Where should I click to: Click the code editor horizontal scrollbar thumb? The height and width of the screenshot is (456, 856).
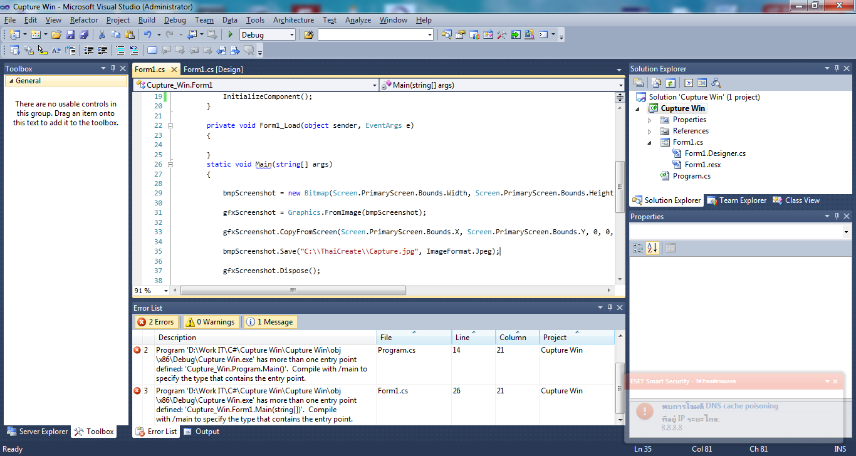point(293,291)
